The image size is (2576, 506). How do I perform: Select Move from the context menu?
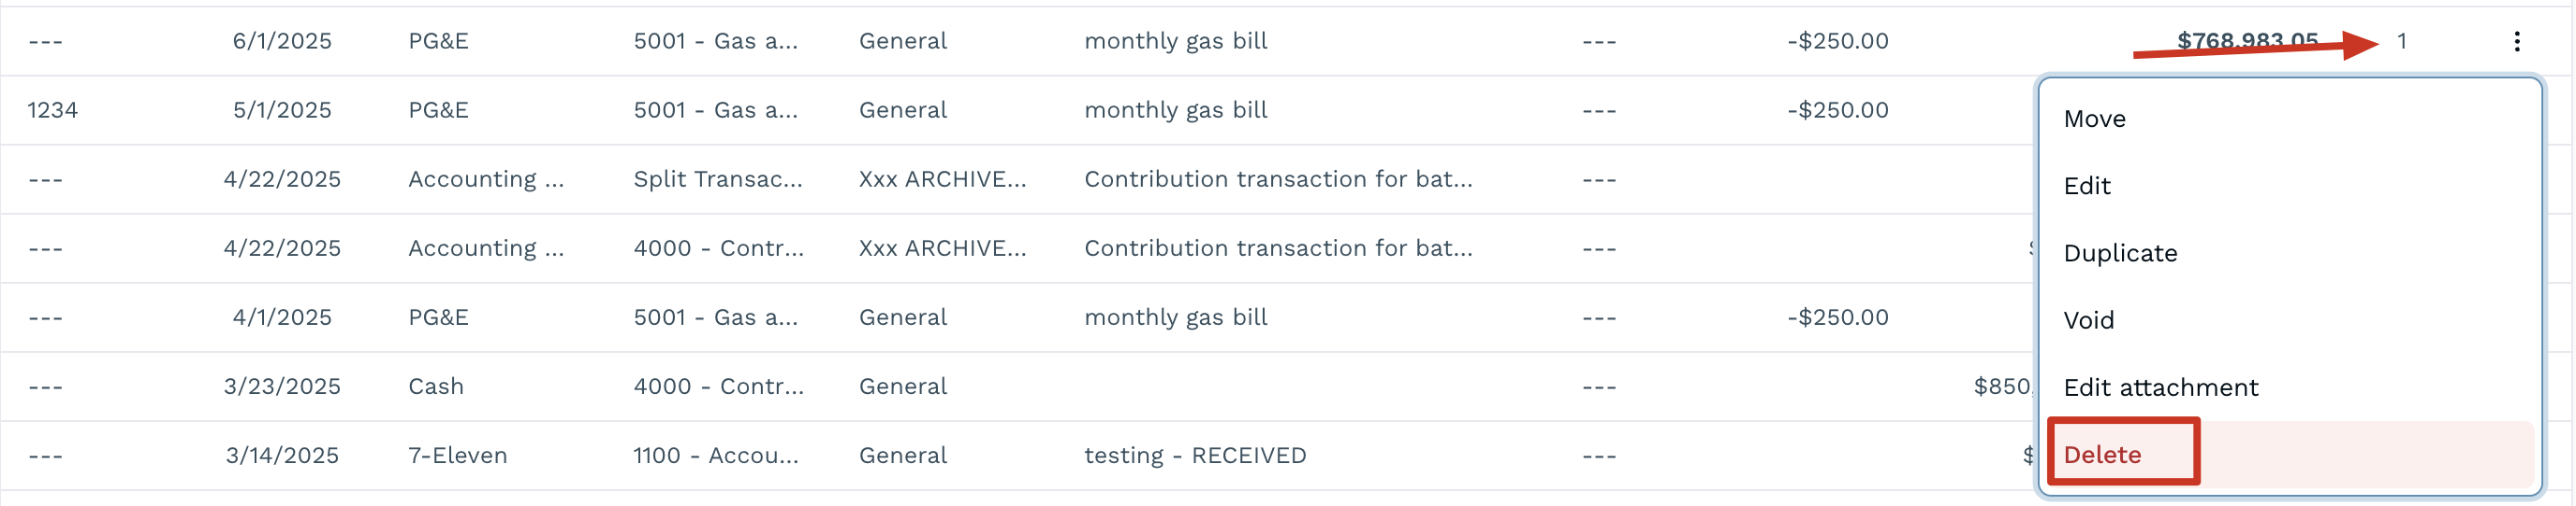2094,119
